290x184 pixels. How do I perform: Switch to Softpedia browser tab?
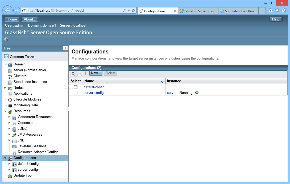coord(238,11)
